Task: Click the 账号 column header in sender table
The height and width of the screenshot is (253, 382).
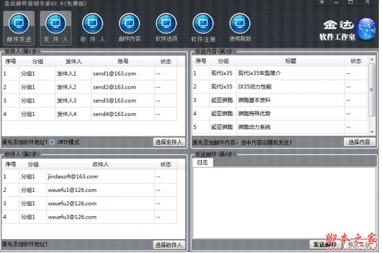Action: pos(123,61)
